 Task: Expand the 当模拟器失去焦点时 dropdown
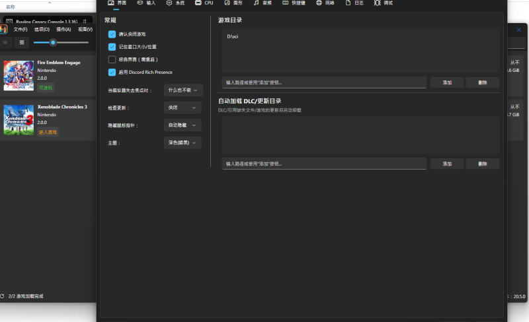(183, 90)
